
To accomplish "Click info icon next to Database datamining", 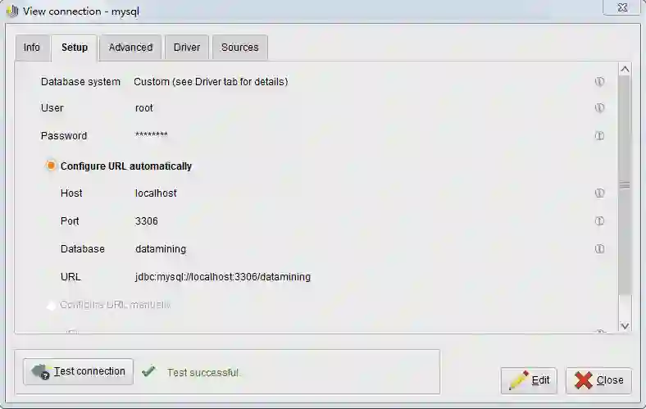I will coord(599,249).
